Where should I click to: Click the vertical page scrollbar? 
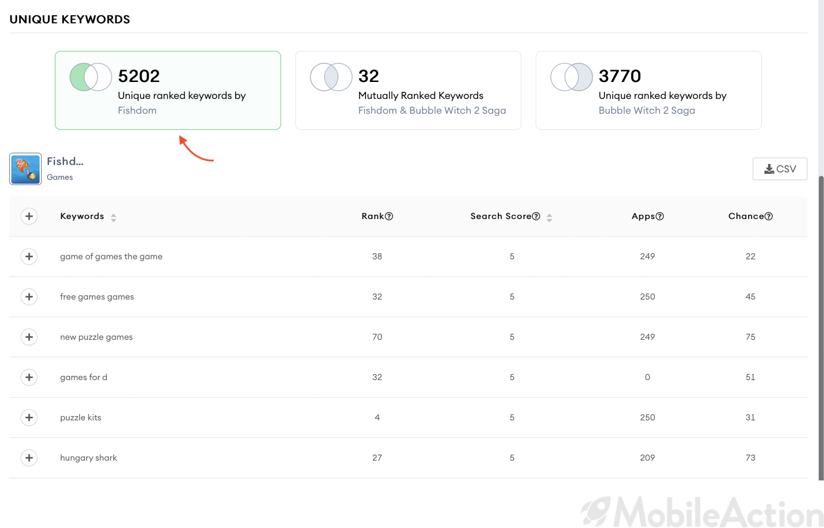point(821,327)
